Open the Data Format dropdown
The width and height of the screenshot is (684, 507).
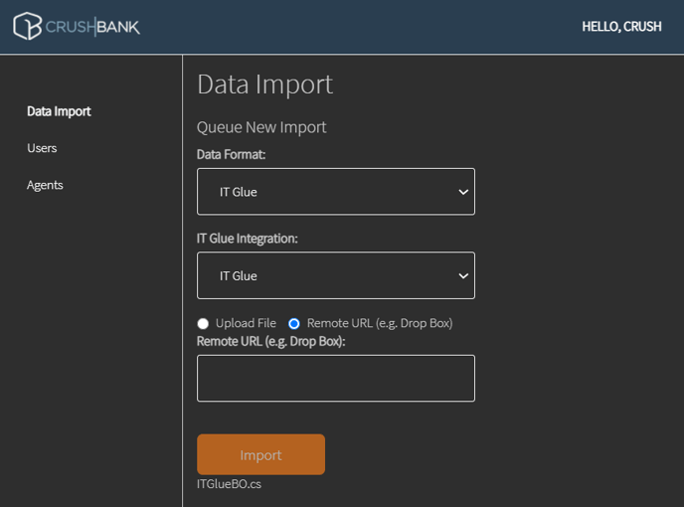click(x=336, y=192)
